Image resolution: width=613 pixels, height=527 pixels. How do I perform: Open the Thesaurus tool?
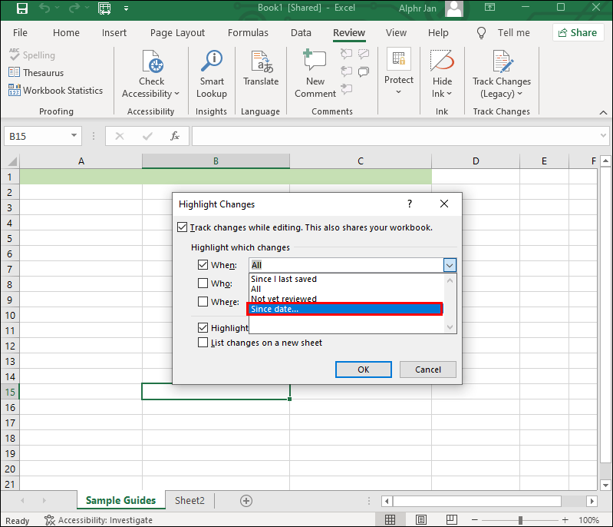point(36,72)
